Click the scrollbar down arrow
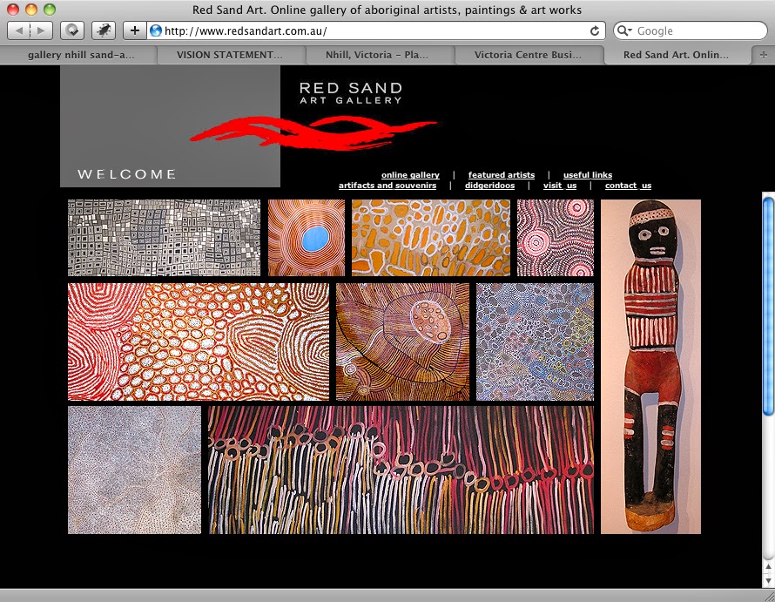 click(x=769, y=579)
